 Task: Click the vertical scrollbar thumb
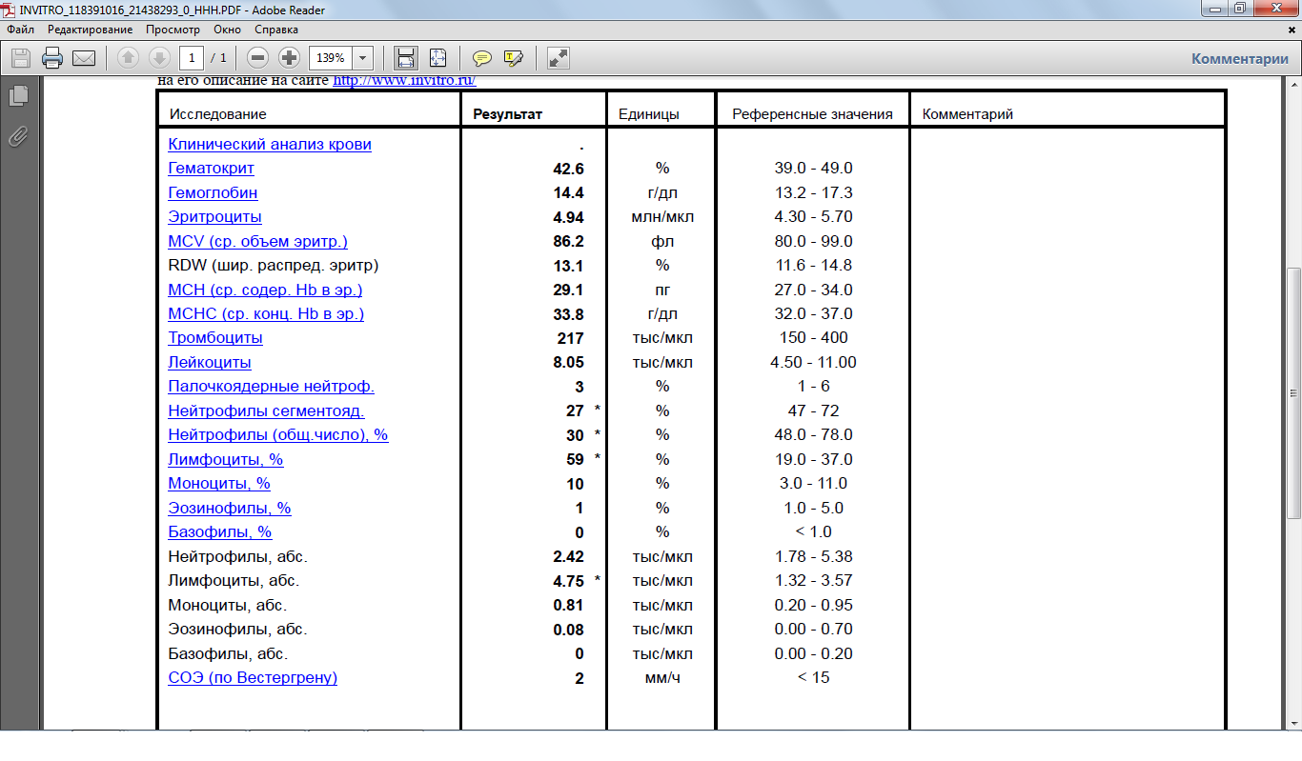1293,394
